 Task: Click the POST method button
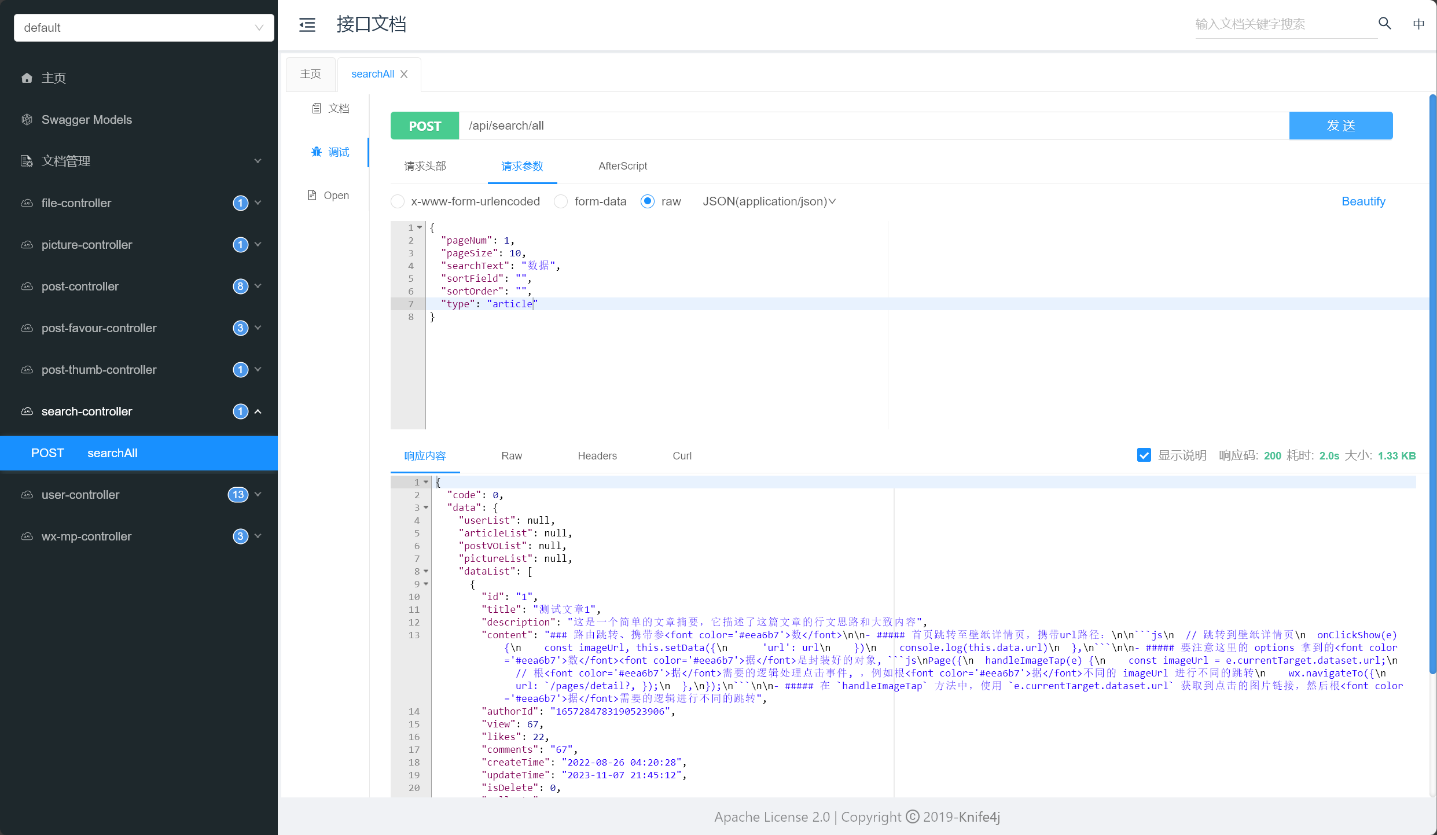[425, 126]
